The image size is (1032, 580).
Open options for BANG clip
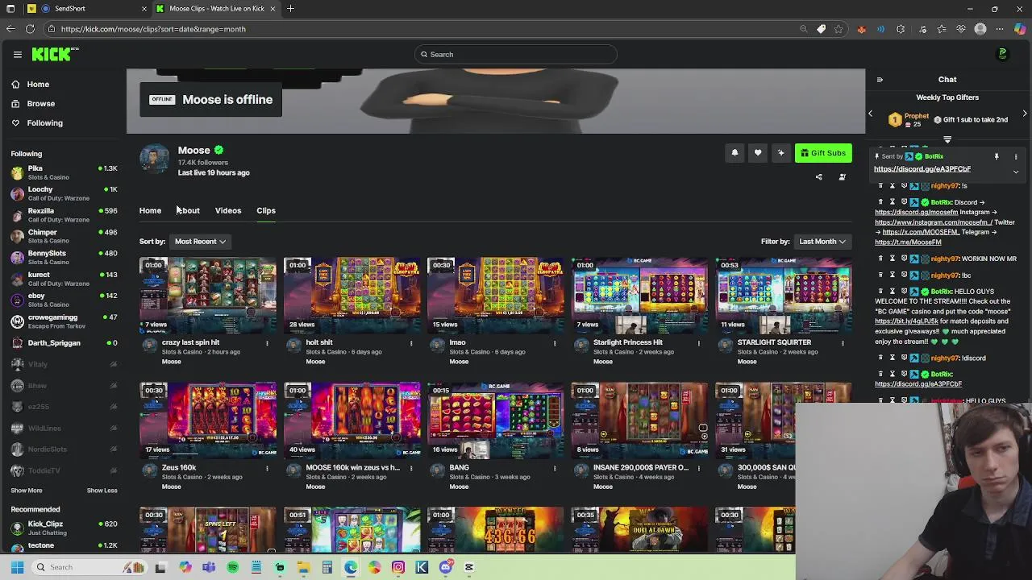555,468
